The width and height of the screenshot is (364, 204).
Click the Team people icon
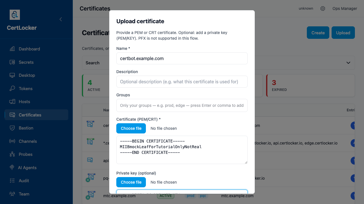click(12, 194)
